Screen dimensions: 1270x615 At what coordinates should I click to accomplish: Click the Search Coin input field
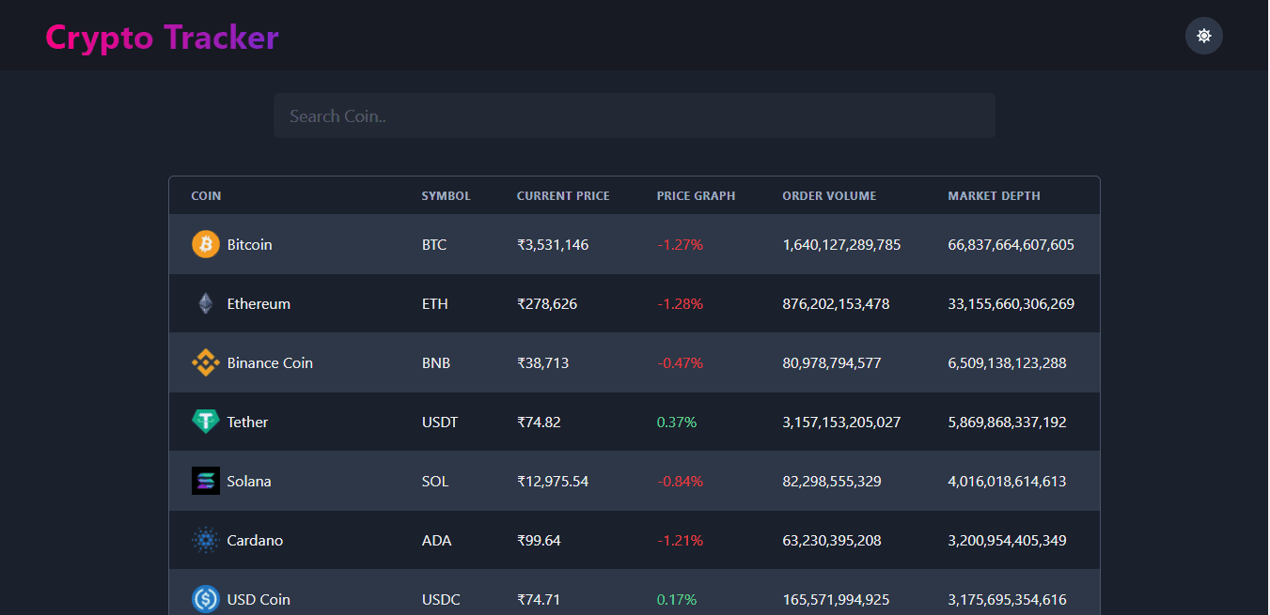pos(635,115)
